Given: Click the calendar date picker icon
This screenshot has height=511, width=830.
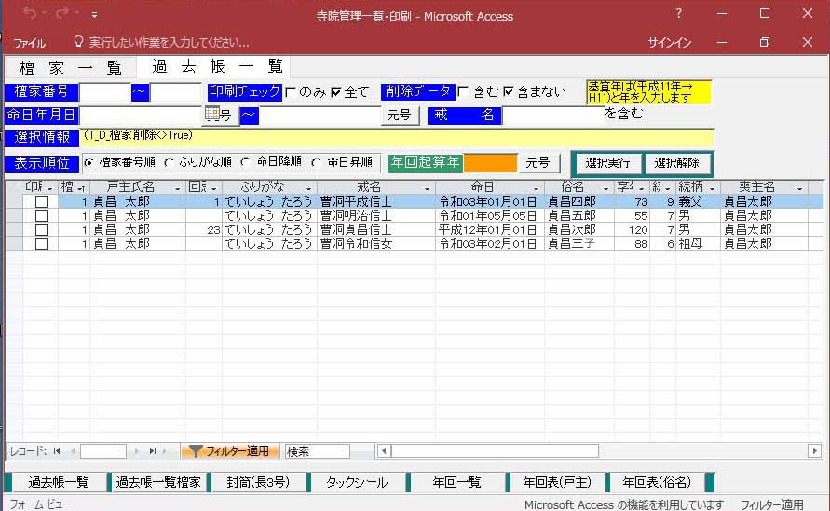Looking at the screenshot, I should 211,114.
